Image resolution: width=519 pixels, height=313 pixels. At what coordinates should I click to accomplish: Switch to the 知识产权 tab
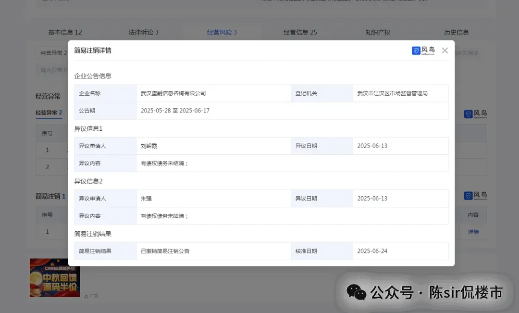(378, 32)
